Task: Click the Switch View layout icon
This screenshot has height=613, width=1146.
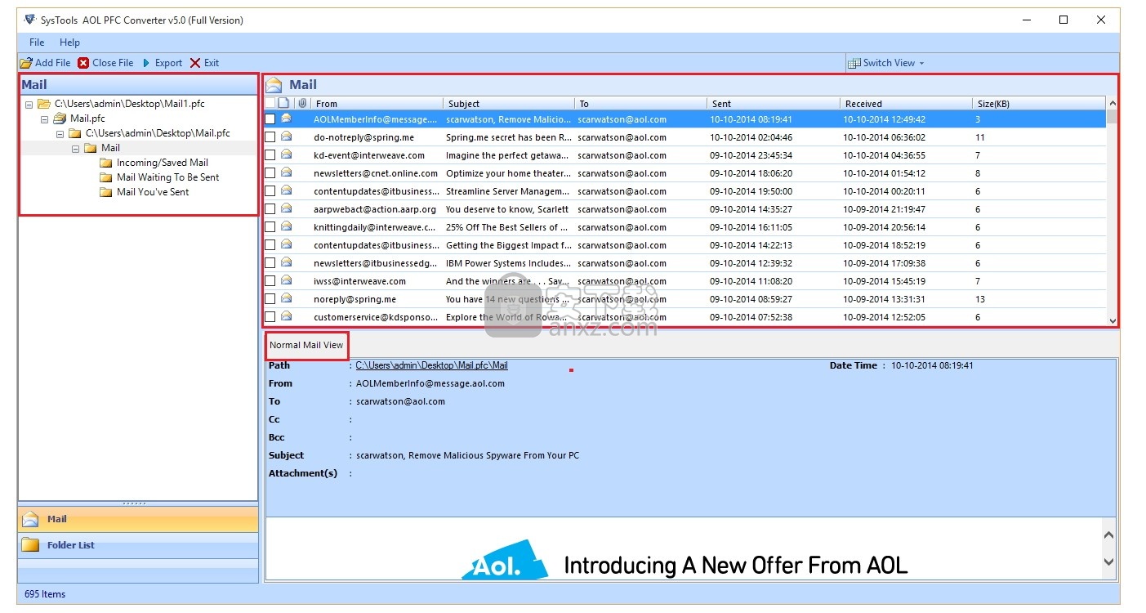Action: click(x=854, y=63)
